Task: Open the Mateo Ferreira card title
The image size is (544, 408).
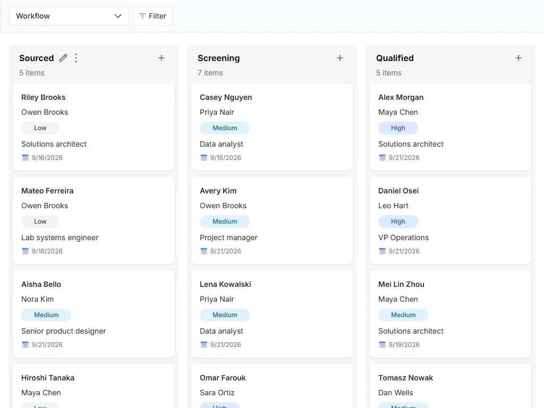Action: coord(47,191)
